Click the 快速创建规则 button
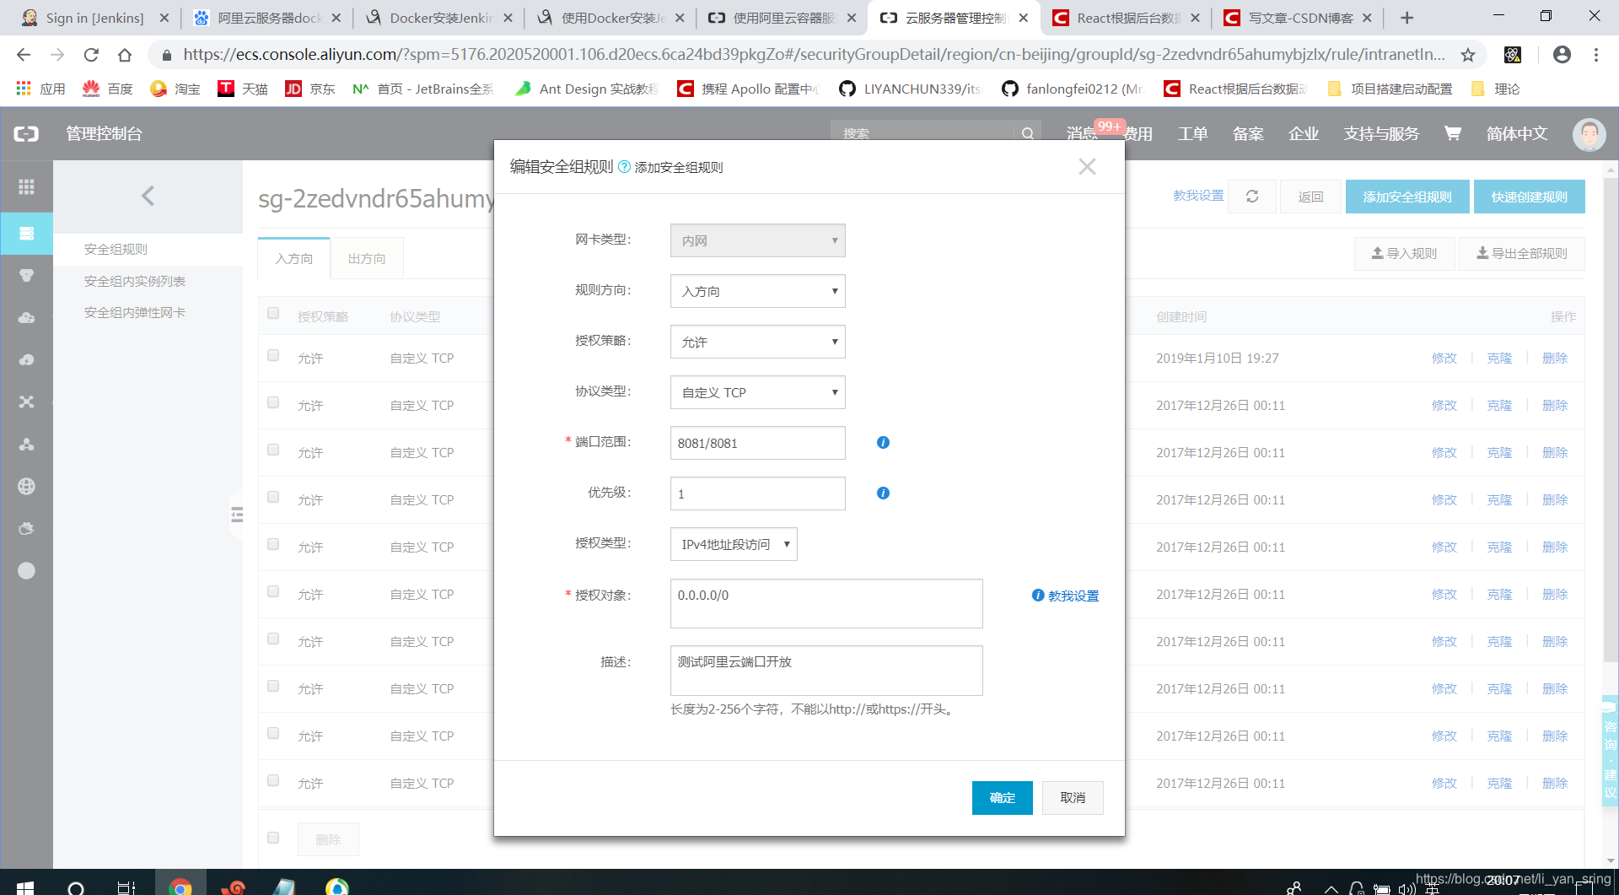Image resolution: width=1619 pixels, height=895 pixels. 1529,197
